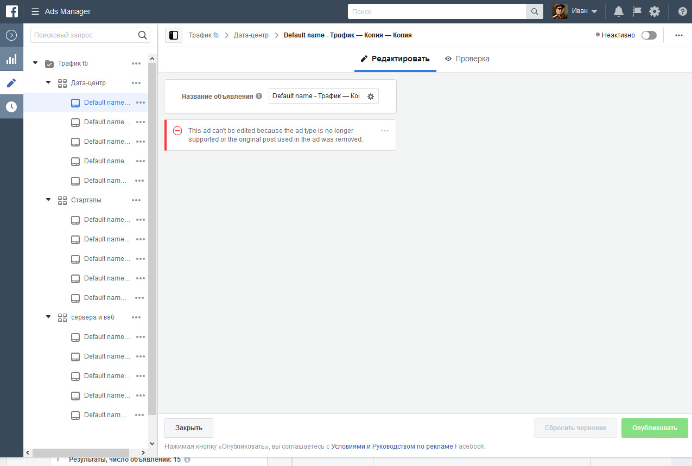692x466 pixels.
Task: Open the three-dot menu on the error message
Action: tap(385, 131)
